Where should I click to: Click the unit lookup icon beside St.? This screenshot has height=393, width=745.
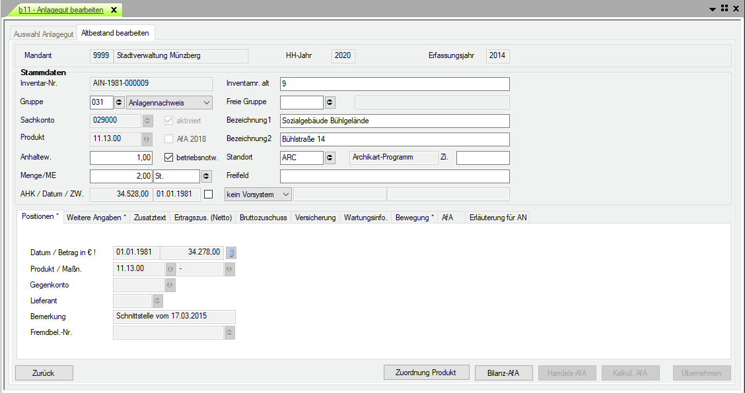[x=207, y=176]
